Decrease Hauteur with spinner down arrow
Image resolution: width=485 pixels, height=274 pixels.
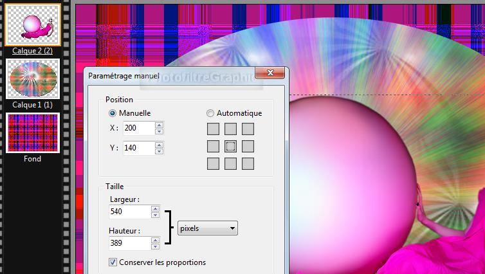point(155,247)
